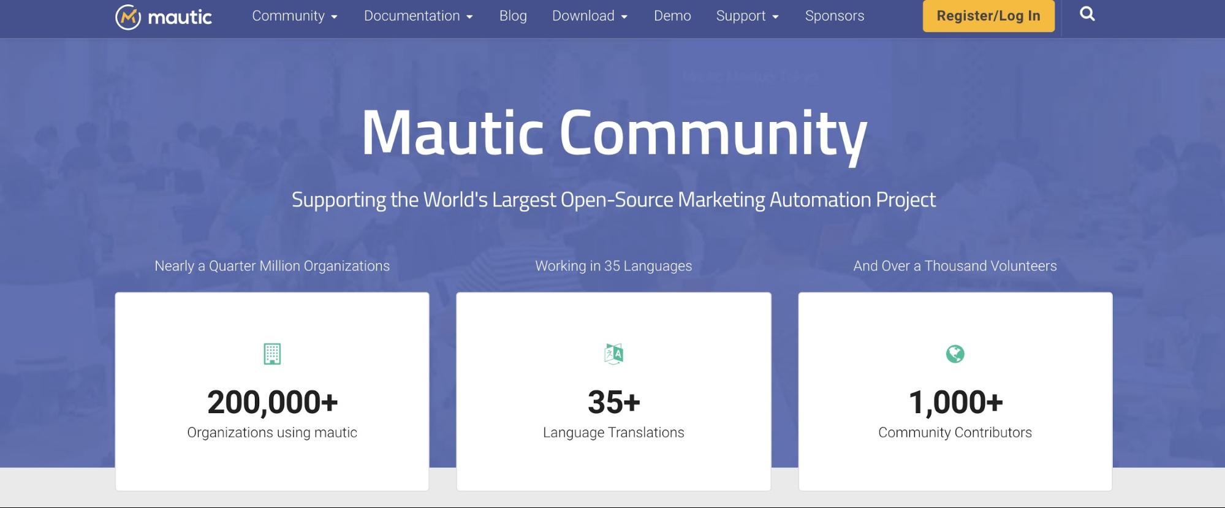This screenshot has width=1225, height=508.
Task: Click the Mautic logo in the header
Action: tap(164, 17)
